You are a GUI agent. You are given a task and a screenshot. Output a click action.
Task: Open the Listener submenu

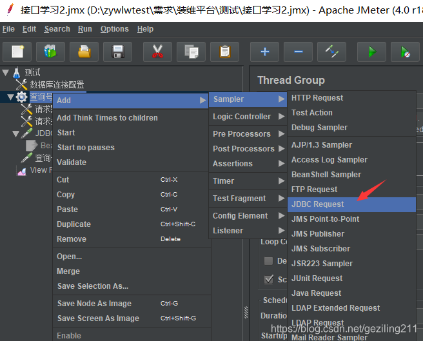248,231
